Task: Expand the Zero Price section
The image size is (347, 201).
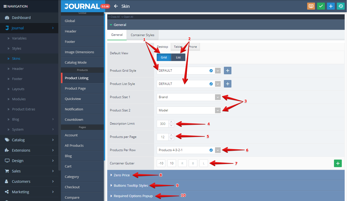Action: (226, 175)
